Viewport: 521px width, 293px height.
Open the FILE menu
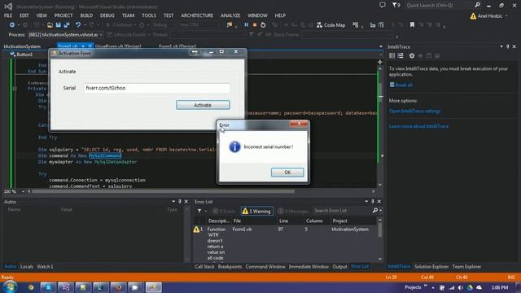pos(8,15)
